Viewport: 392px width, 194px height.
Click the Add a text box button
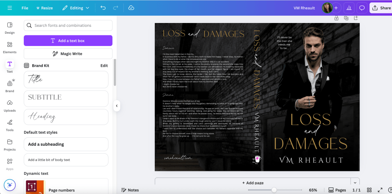pos(68,41)
